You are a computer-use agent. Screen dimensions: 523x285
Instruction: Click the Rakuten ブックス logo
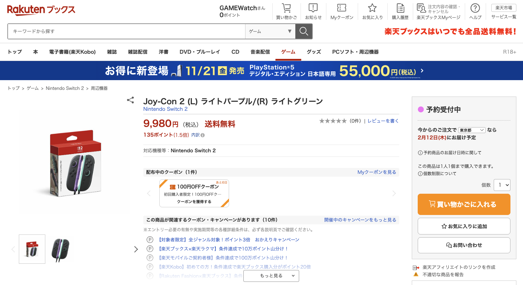point(41,10)
